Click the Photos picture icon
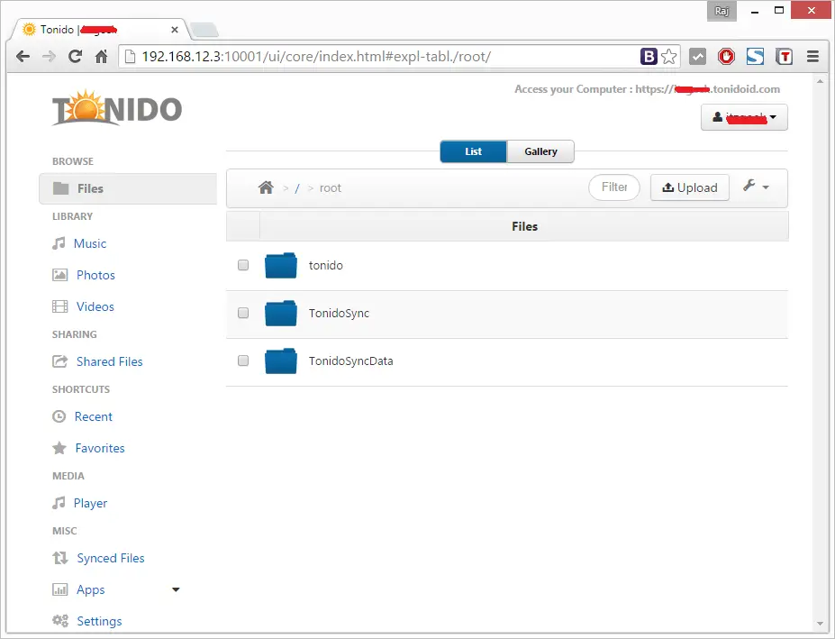The width and height of the screenshot is (835, 639). pos(59,275)
